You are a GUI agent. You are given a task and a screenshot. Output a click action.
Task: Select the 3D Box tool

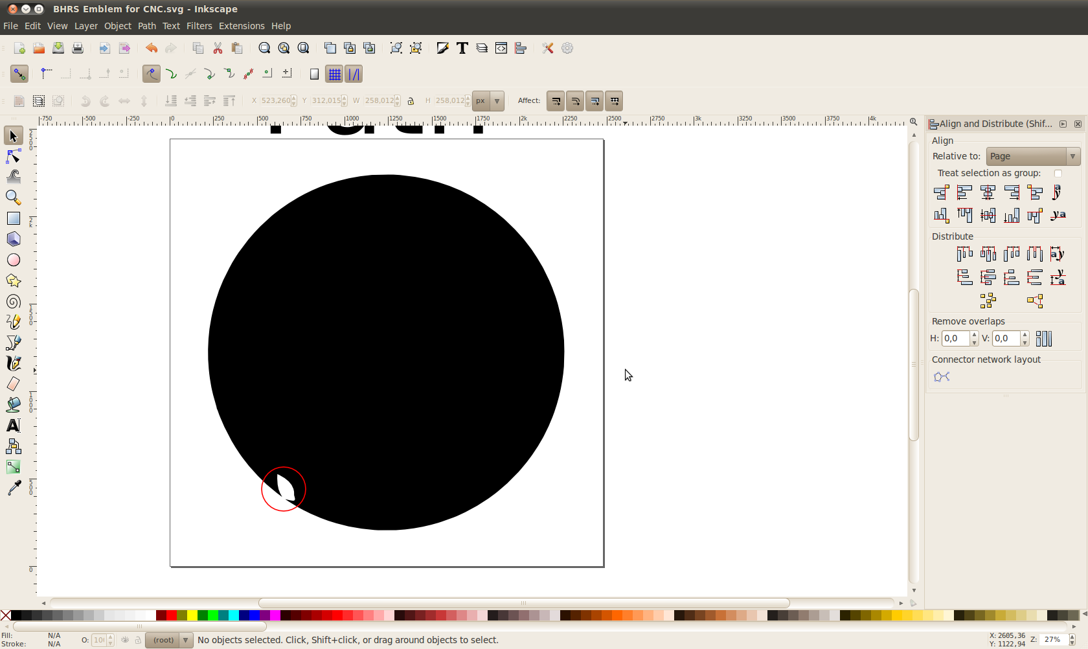(x=14, y=239)
